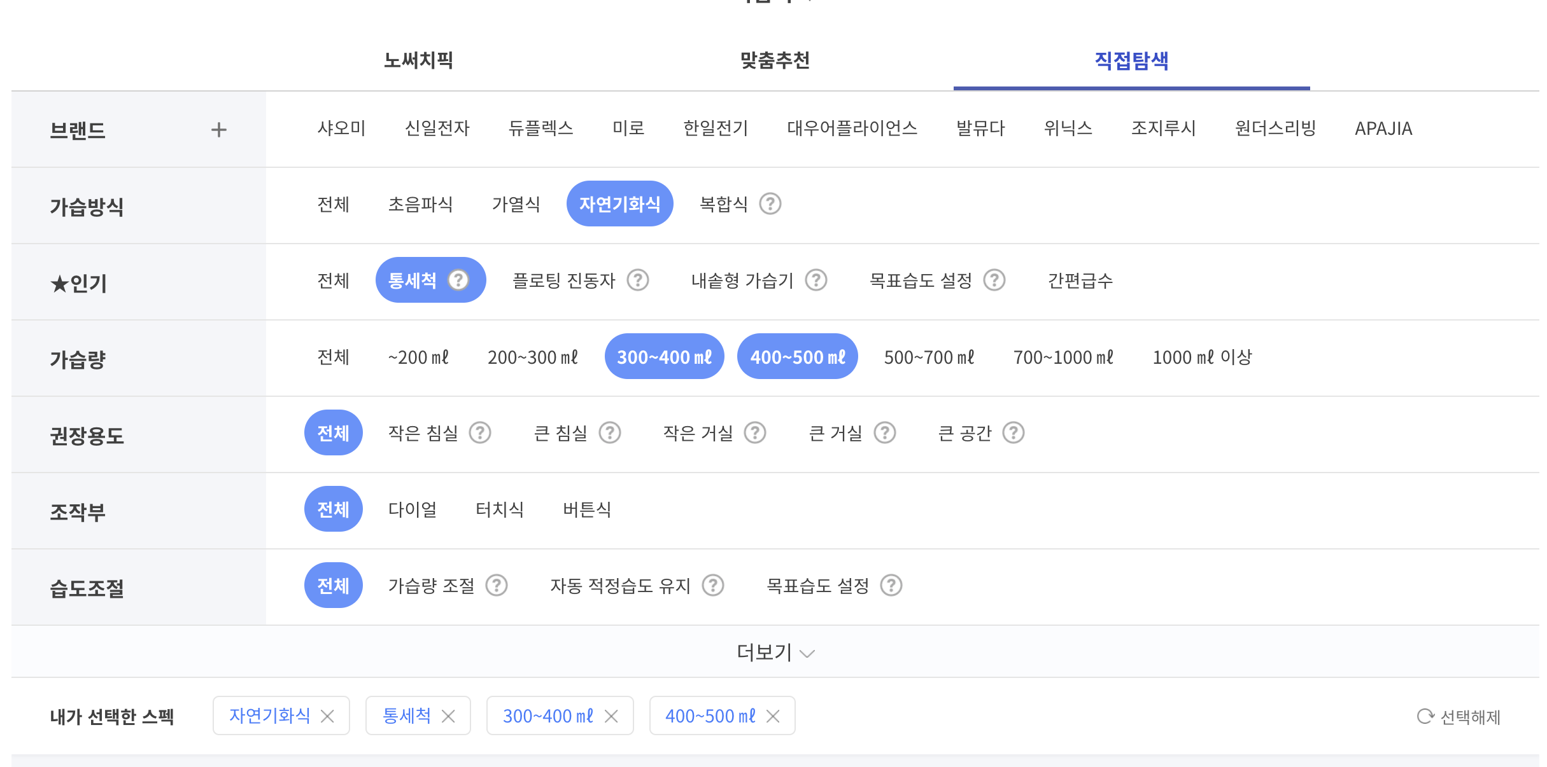The height and width of the screenshot is (767, 1547).
Task: Show help for 목표습도 설정 in 인기 row
Action: coord(994,280)
